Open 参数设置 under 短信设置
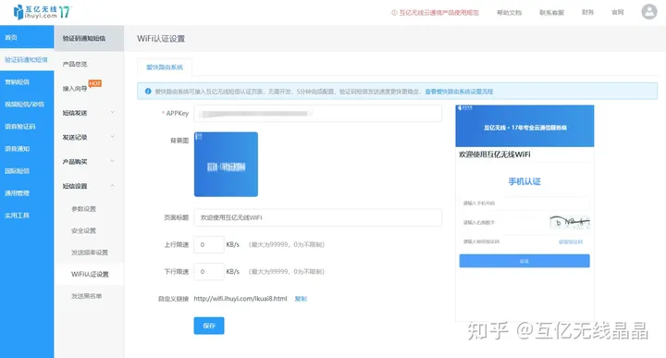The image size is (666, 358). tap(83, 209)
